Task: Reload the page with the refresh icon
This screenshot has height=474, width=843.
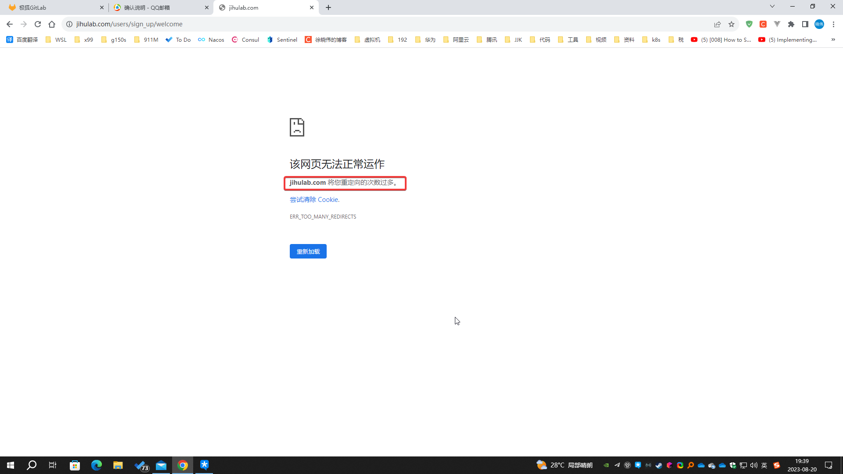Action: (38, 24)
